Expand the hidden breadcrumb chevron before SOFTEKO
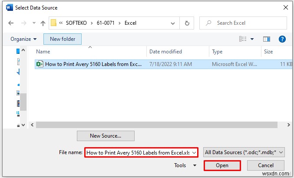Image resolution: width=294 pixels, height=178 pixels. pos(61,23)
